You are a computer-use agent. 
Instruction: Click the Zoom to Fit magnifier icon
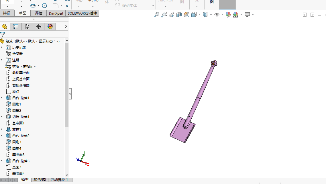[x=157, y=15]
